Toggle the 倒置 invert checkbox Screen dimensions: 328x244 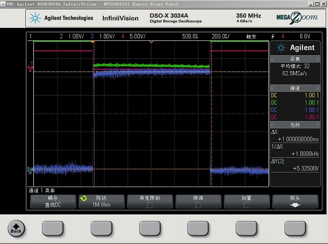pyautogui.click(x=246, y=206)
